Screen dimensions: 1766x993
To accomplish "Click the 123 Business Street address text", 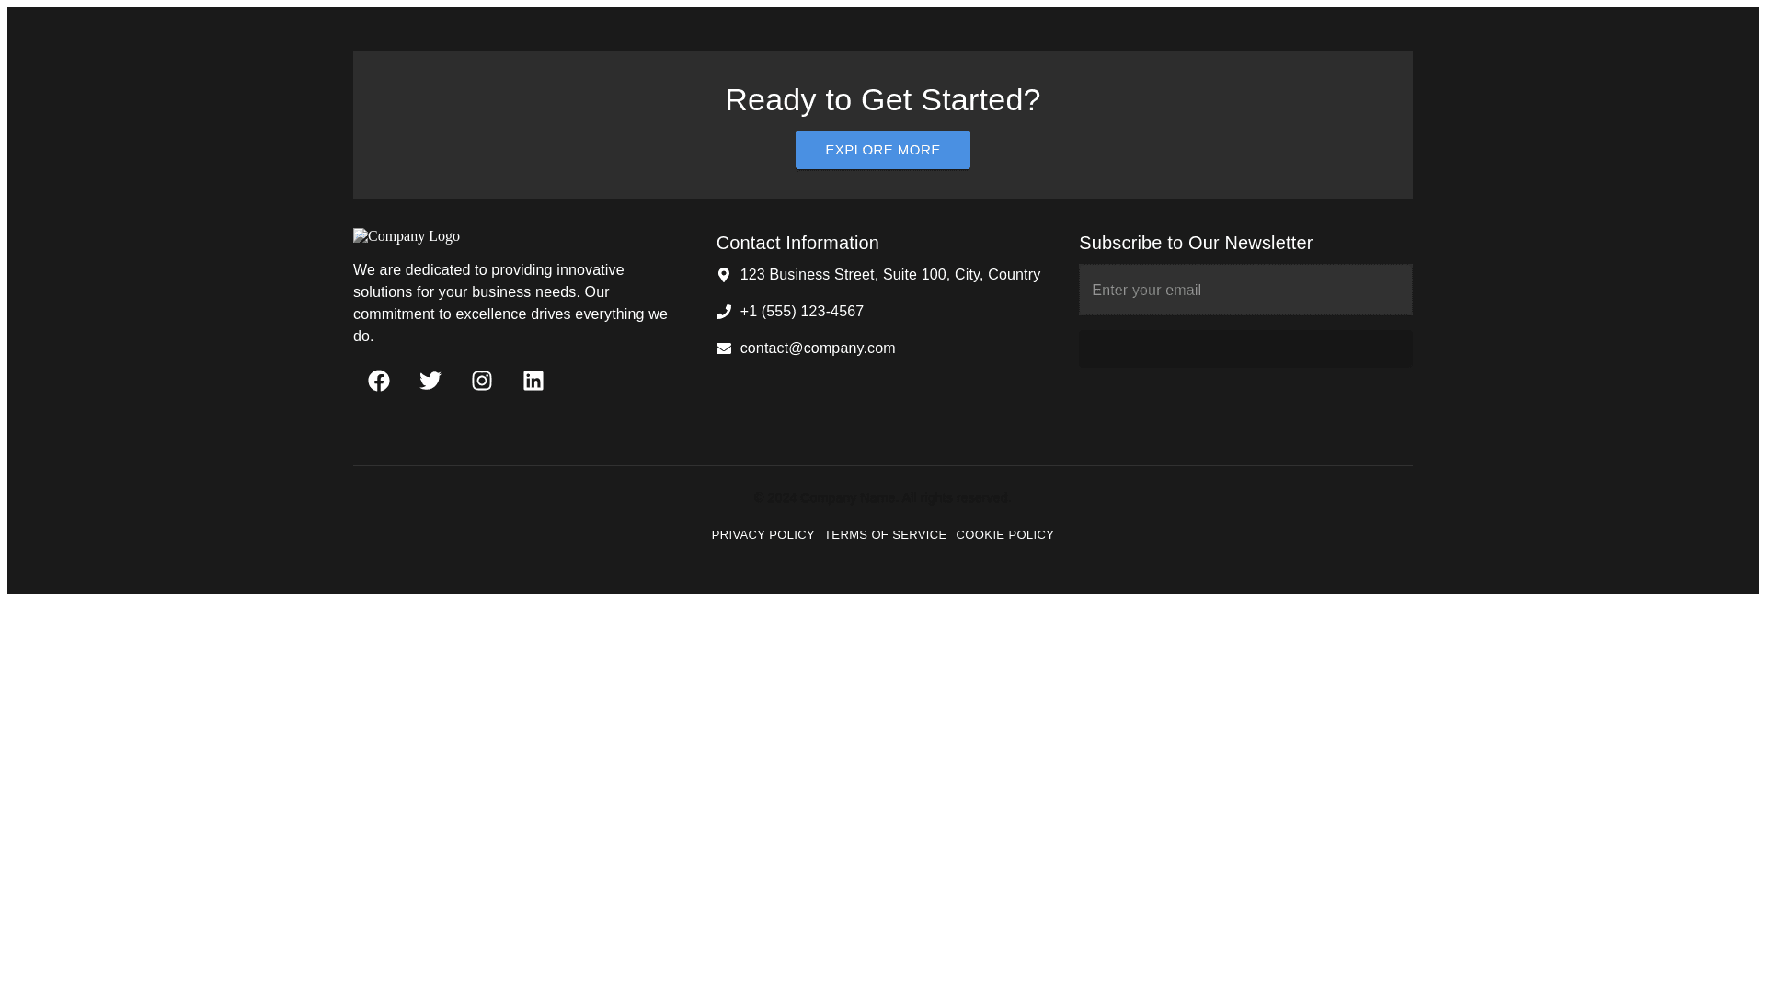I will pos(890,275).
